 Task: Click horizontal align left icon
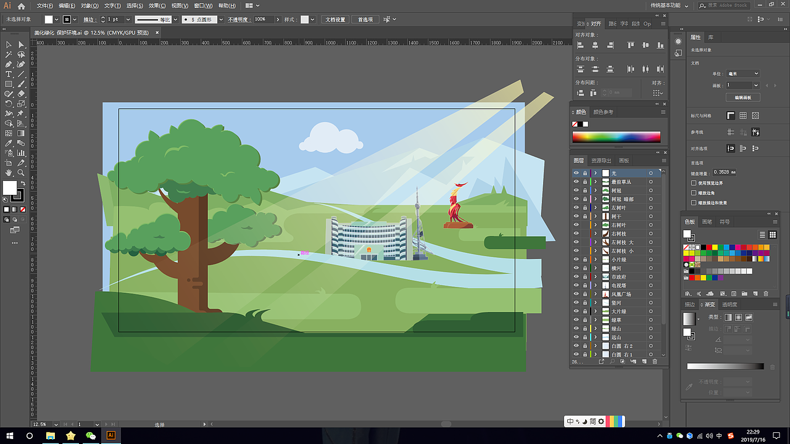coord(580,45)
